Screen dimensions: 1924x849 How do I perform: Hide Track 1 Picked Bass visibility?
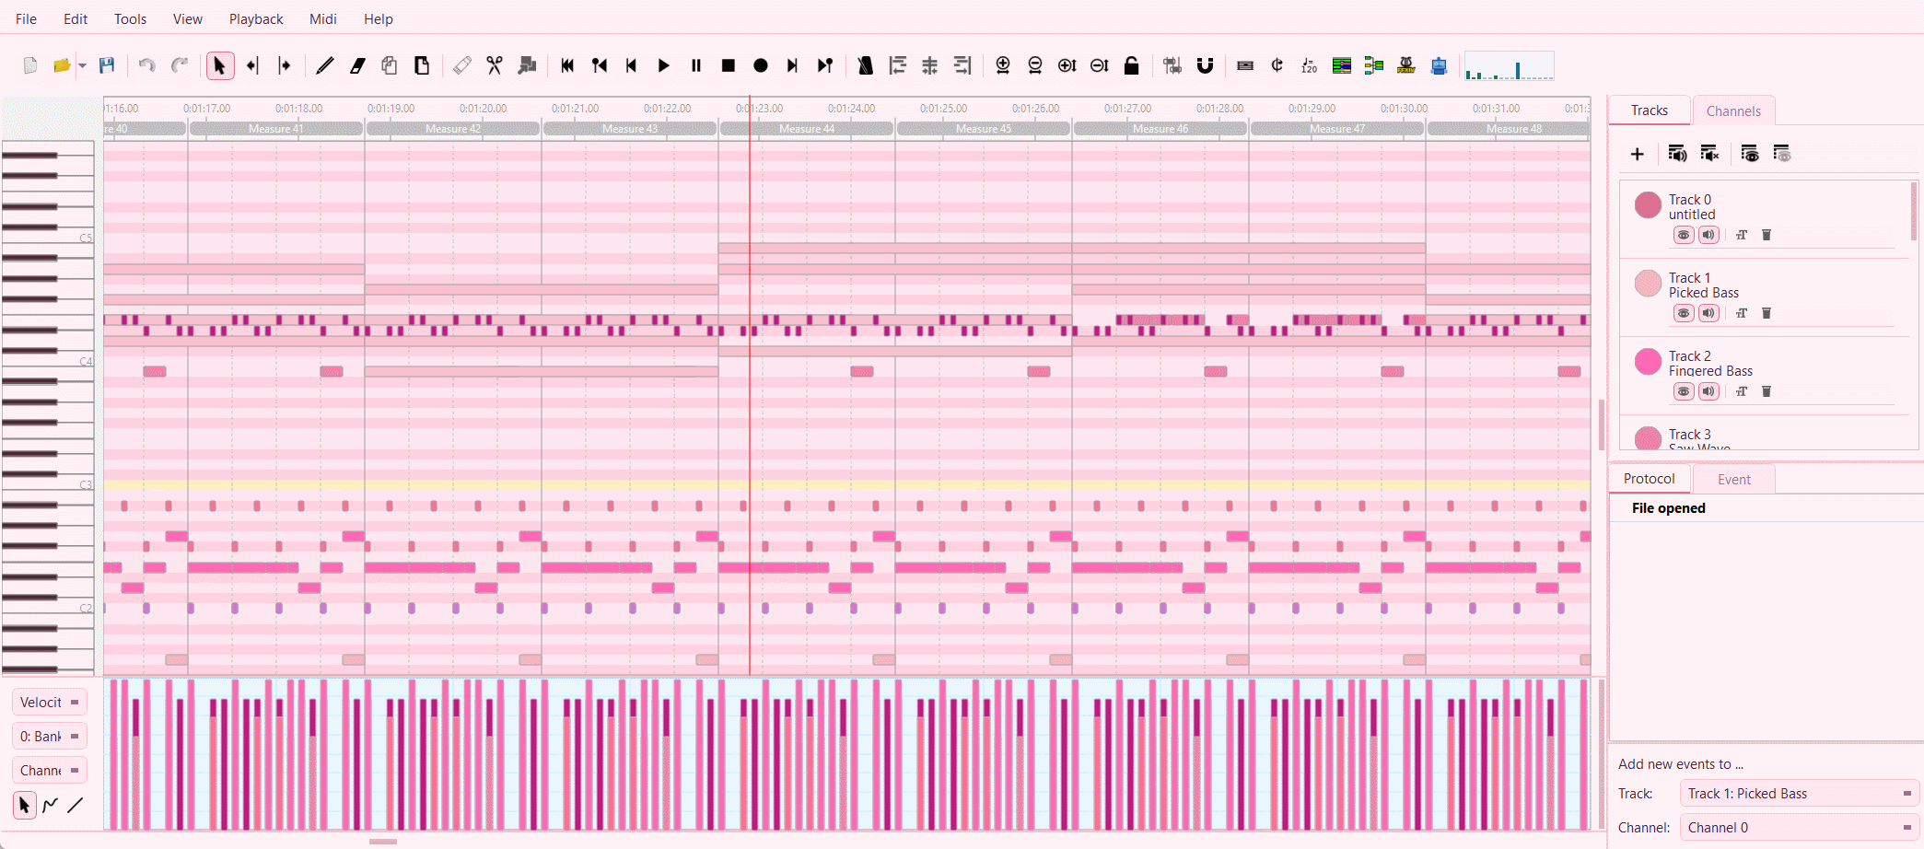[x=1684, y=313]
